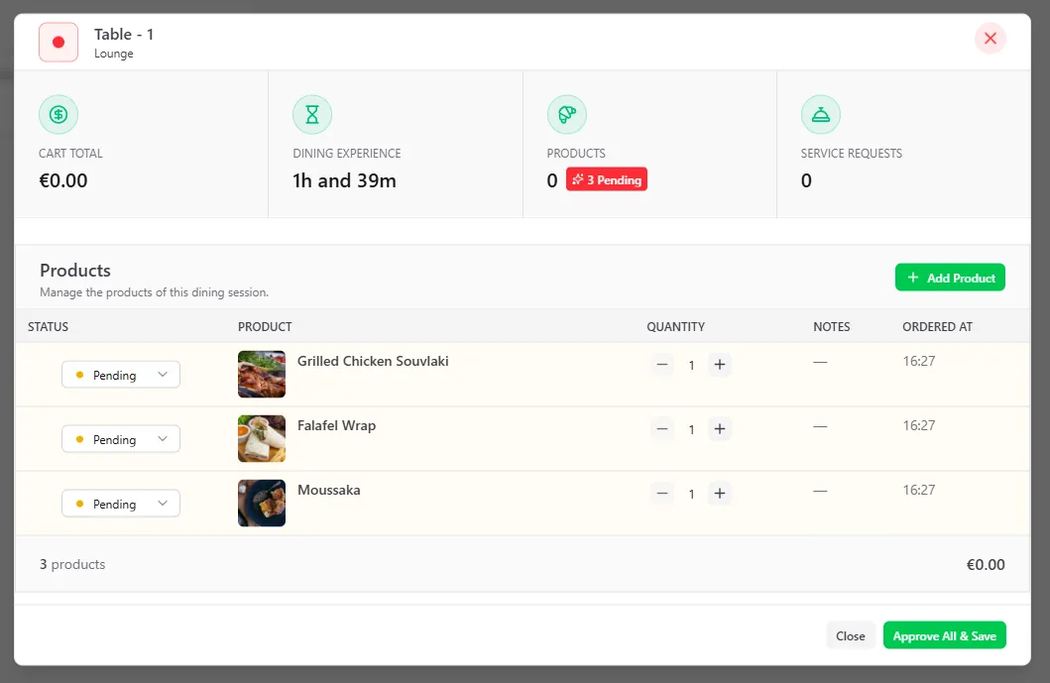The height and width of the screenshot is (683, 1050).
Task: Increase Grilled Chicken Souvlaki quantity
Action: click(x=720, y=365)
